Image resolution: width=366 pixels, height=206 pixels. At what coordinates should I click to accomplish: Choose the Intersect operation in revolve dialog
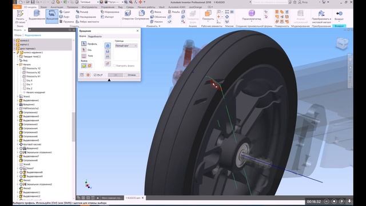click(108, 57)
